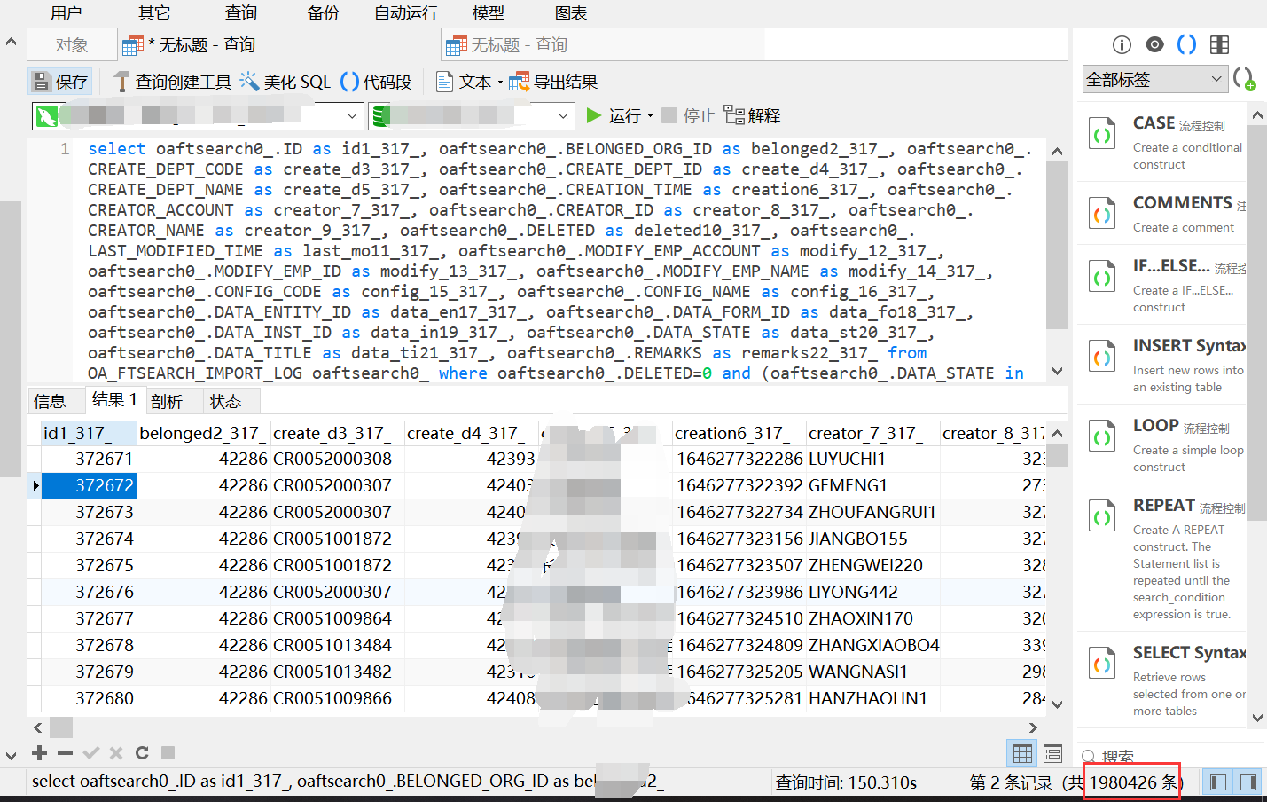Image resolution: width=1267 pixels, height=802 pixels.
Task: Collapse the left panel up chevron
Action: click(x=11, y=42)
